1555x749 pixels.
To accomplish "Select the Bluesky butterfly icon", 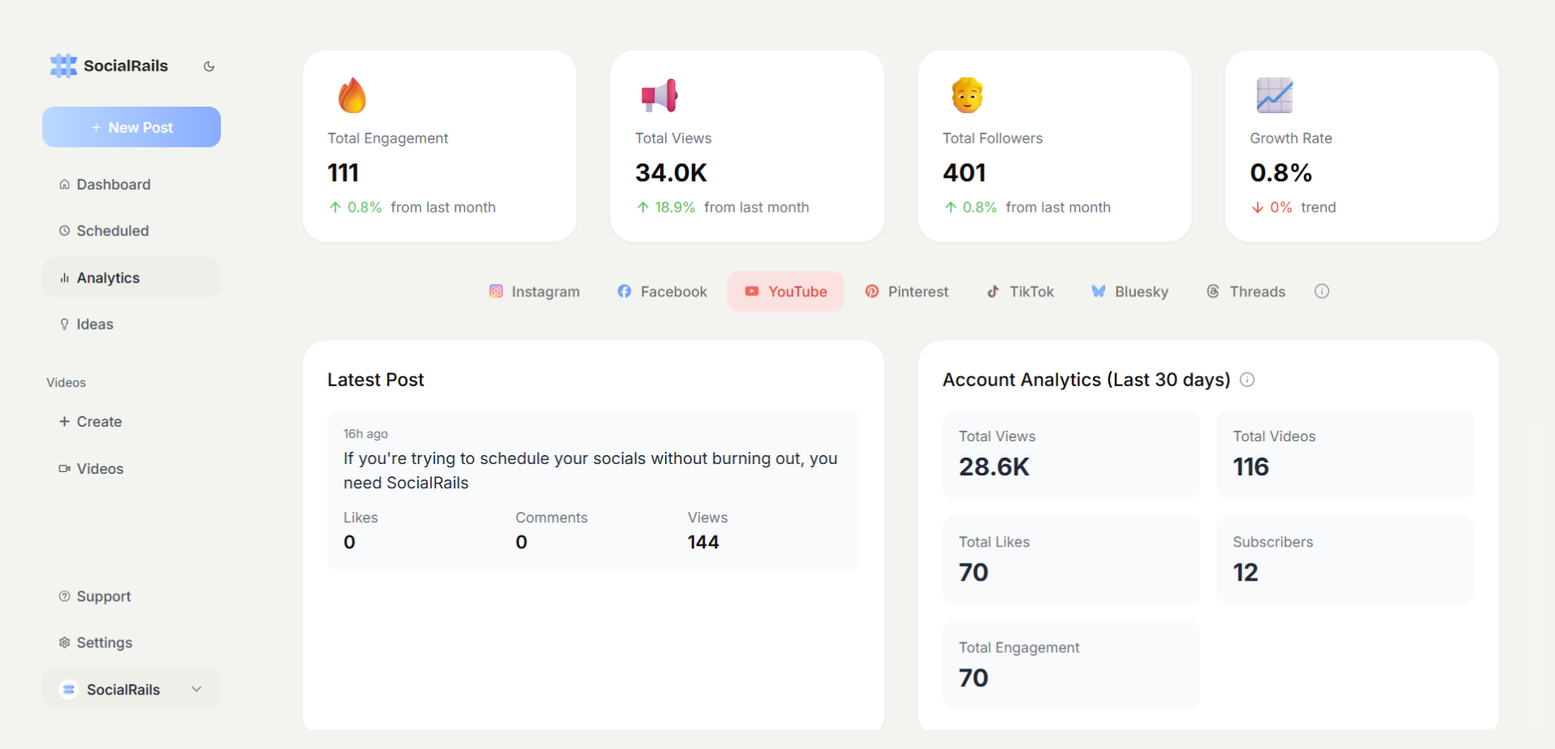I will coord(1098,291).
